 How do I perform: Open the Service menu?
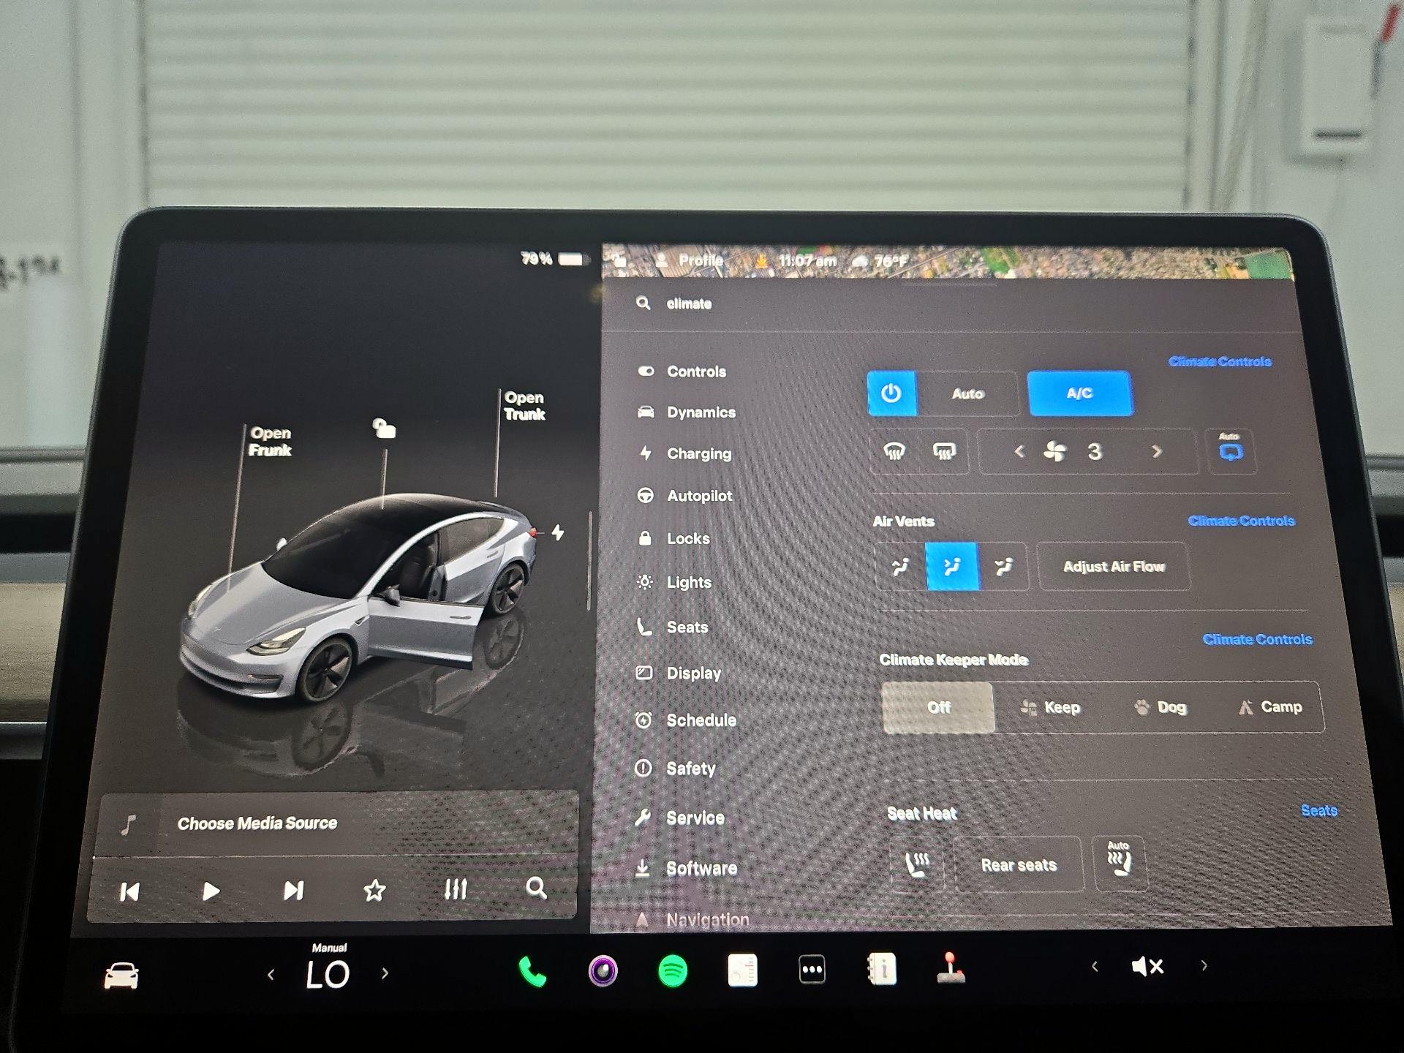(679, 818)
